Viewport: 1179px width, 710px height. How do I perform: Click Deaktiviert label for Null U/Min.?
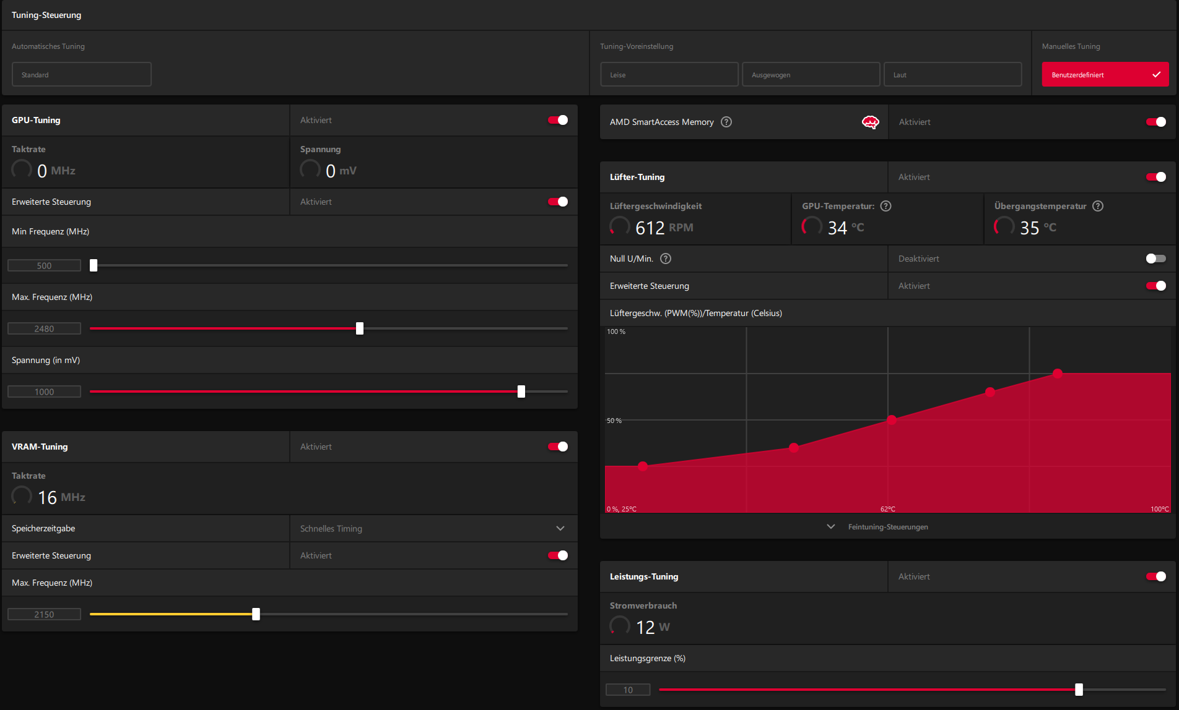(x=918, y=259)
